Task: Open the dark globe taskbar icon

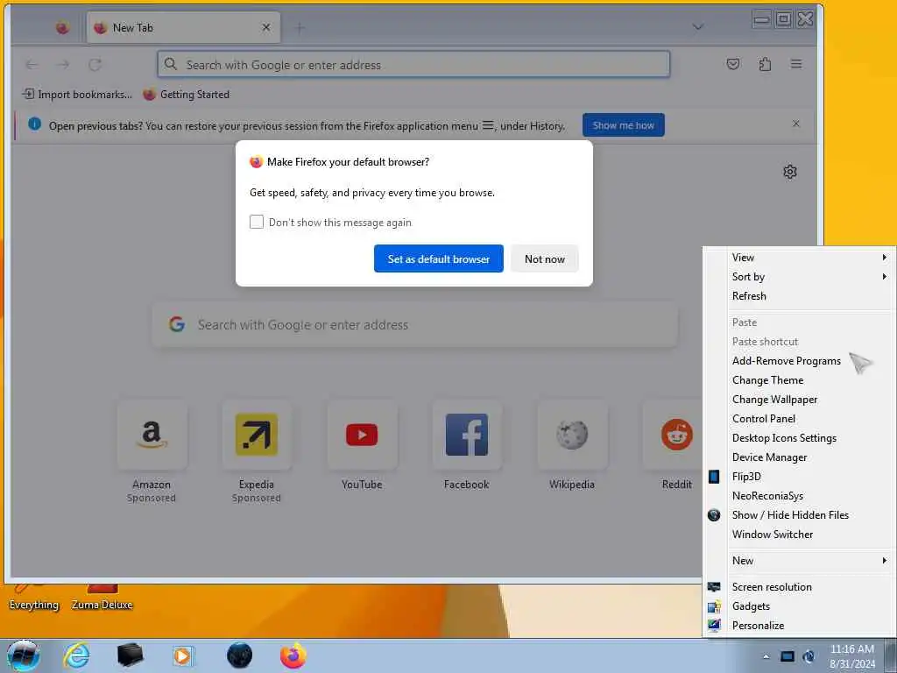Action: (x=239, y=655)
